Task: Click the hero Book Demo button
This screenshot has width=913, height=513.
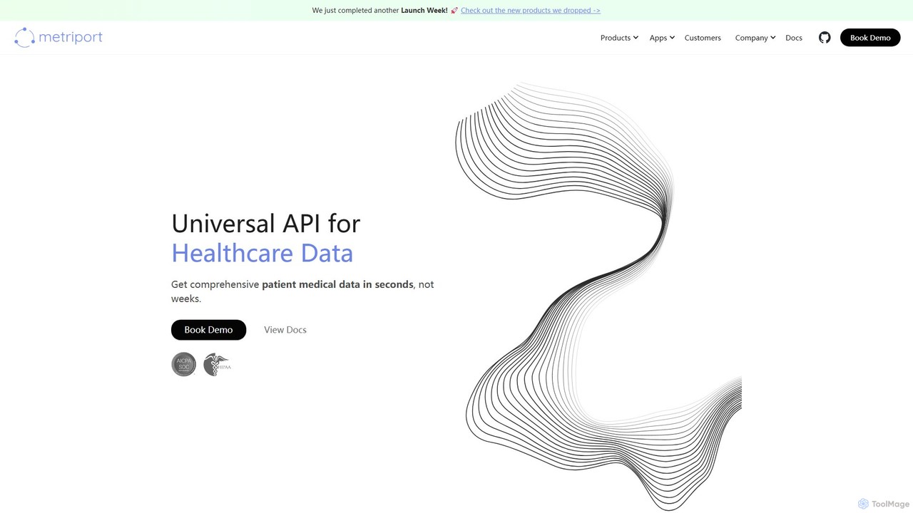Action: tap(208, 330)
